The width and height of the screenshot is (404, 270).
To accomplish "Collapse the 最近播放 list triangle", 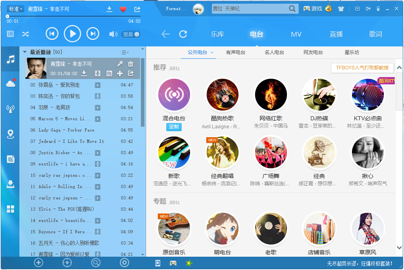I will coord(25,52).
